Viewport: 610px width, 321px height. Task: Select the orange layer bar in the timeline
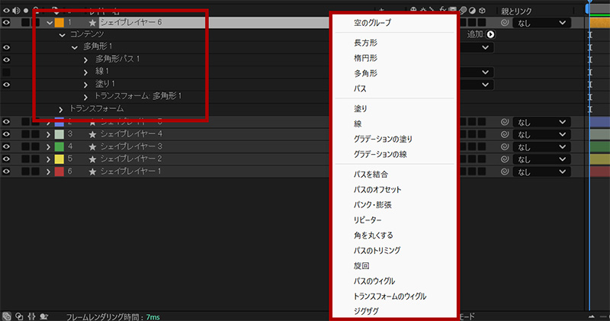tap(600, 23)
